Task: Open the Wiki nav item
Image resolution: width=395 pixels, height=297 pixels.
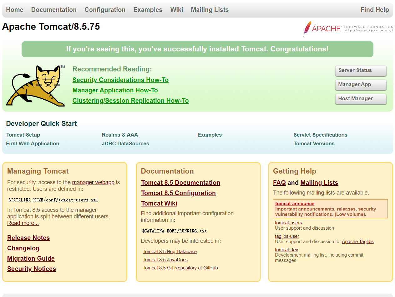Action: 177,10
